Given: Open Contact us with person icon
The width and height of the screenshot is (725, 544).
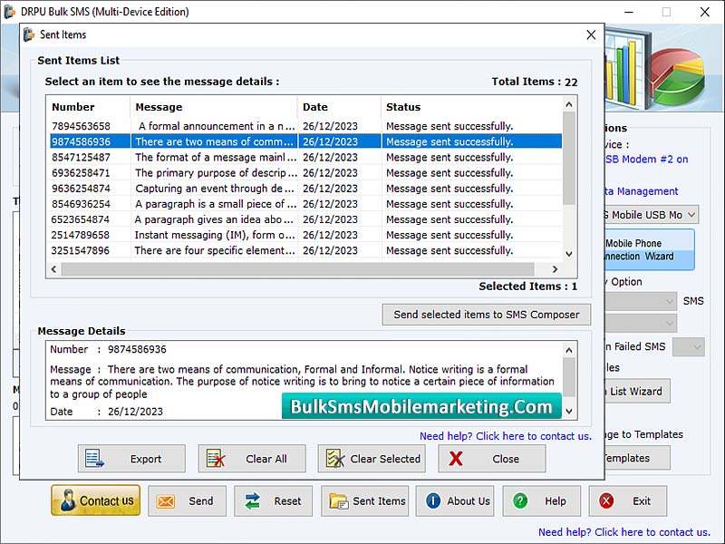Looking at the screenshot, I should tap(95, 500).
